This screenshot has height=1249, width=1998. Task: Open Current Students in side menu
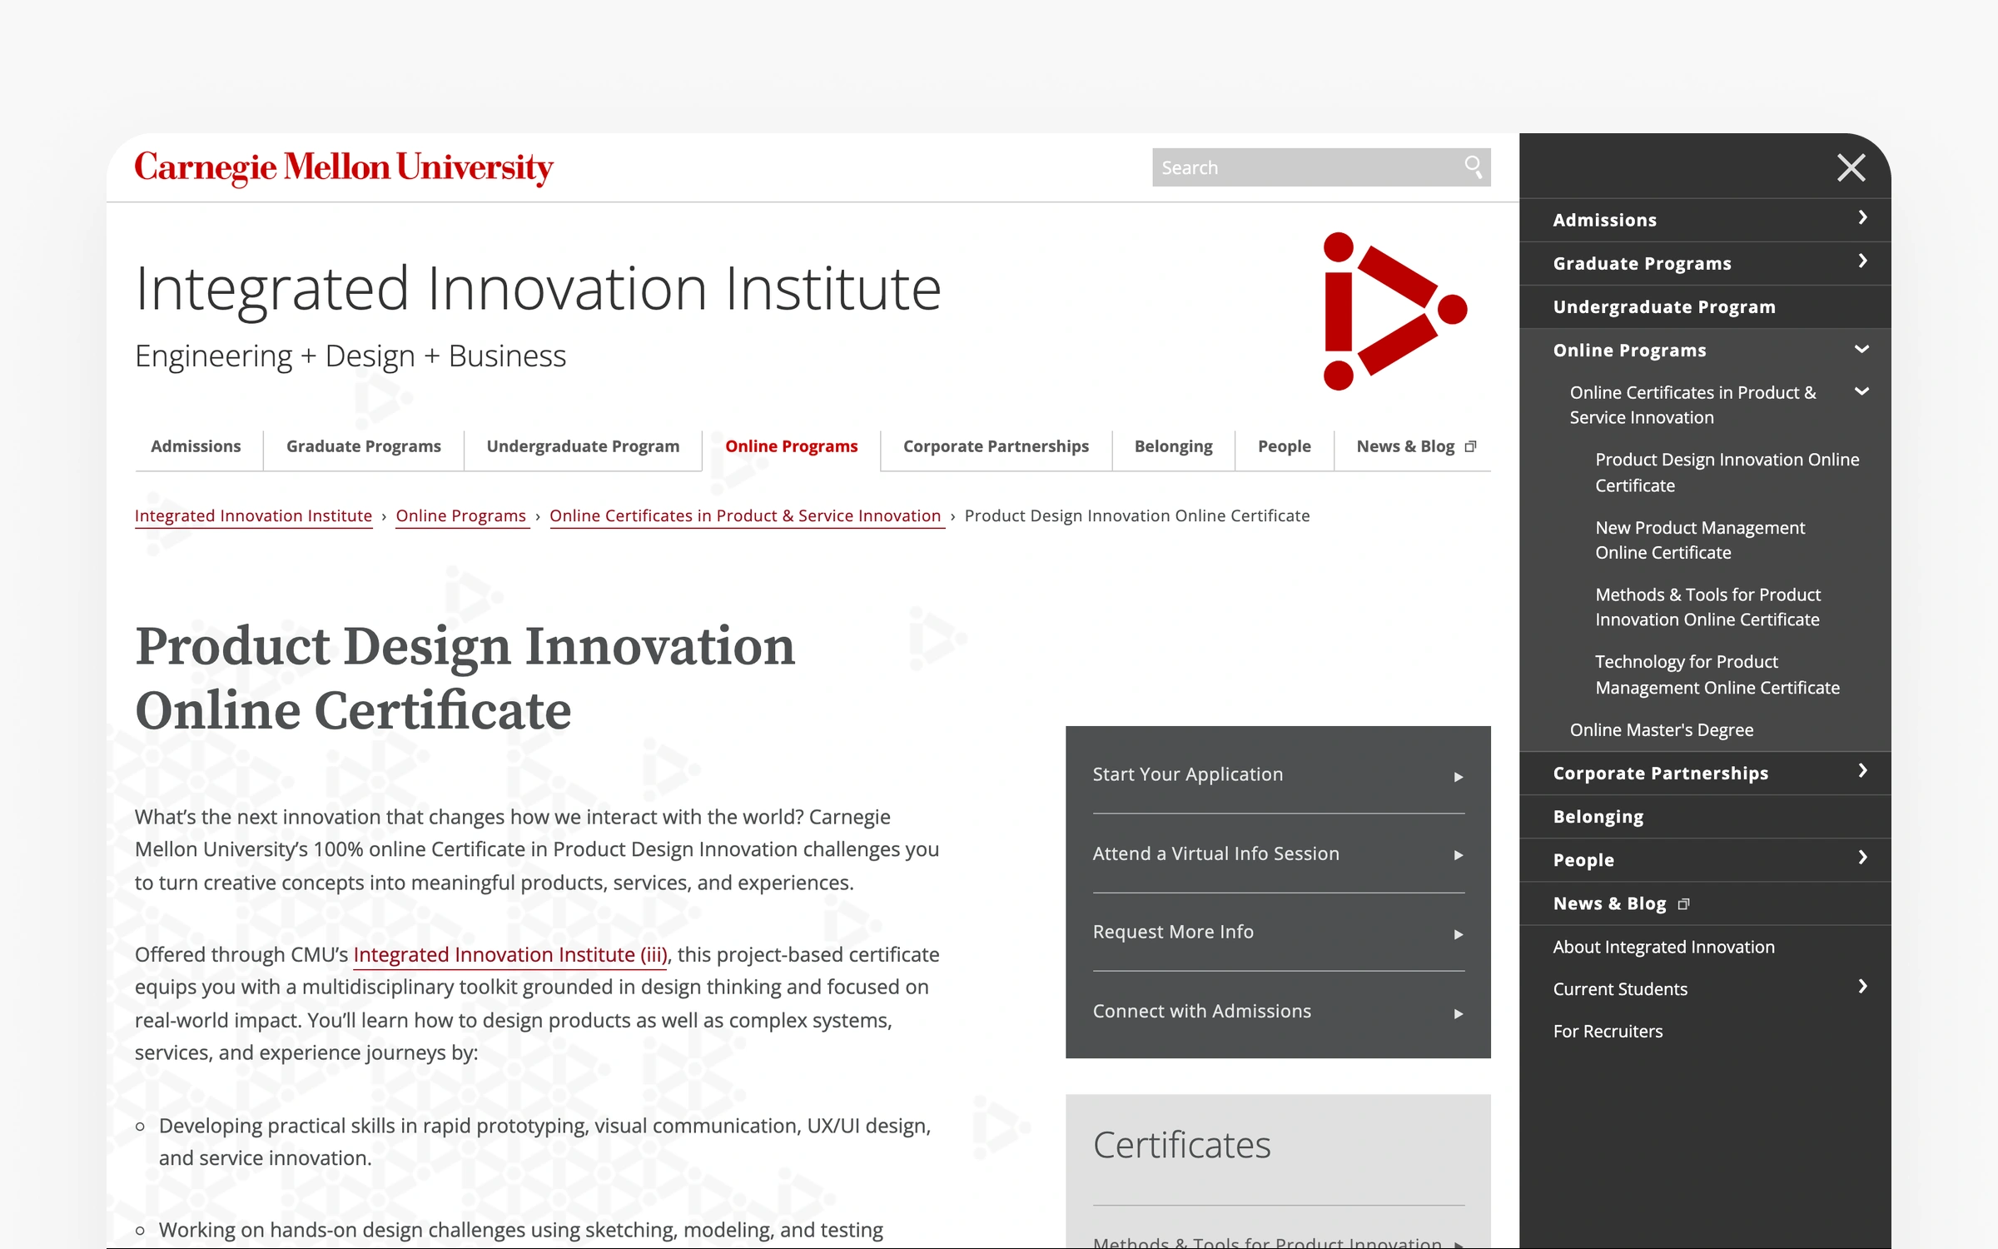tap(1620, 989)
